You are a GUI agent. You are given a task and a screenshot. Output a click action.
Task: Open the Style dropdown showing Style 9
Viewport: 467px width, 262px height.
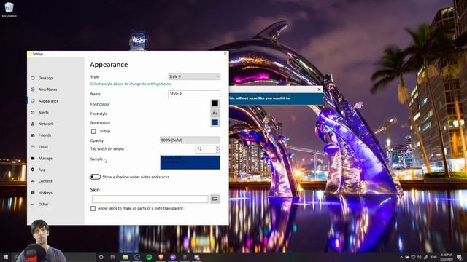coord(194,76)
